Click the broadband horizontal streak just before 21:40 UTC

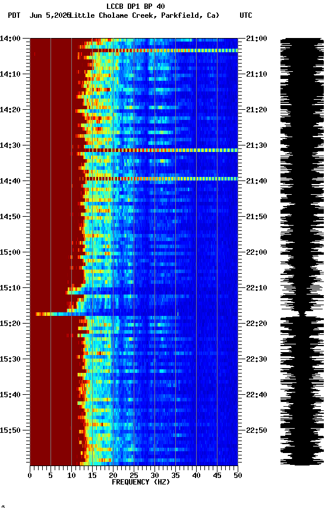(x=162, y=179)
